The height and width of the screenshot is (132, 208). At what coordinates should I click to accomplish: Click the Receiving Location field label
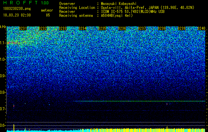coord(77,8)
